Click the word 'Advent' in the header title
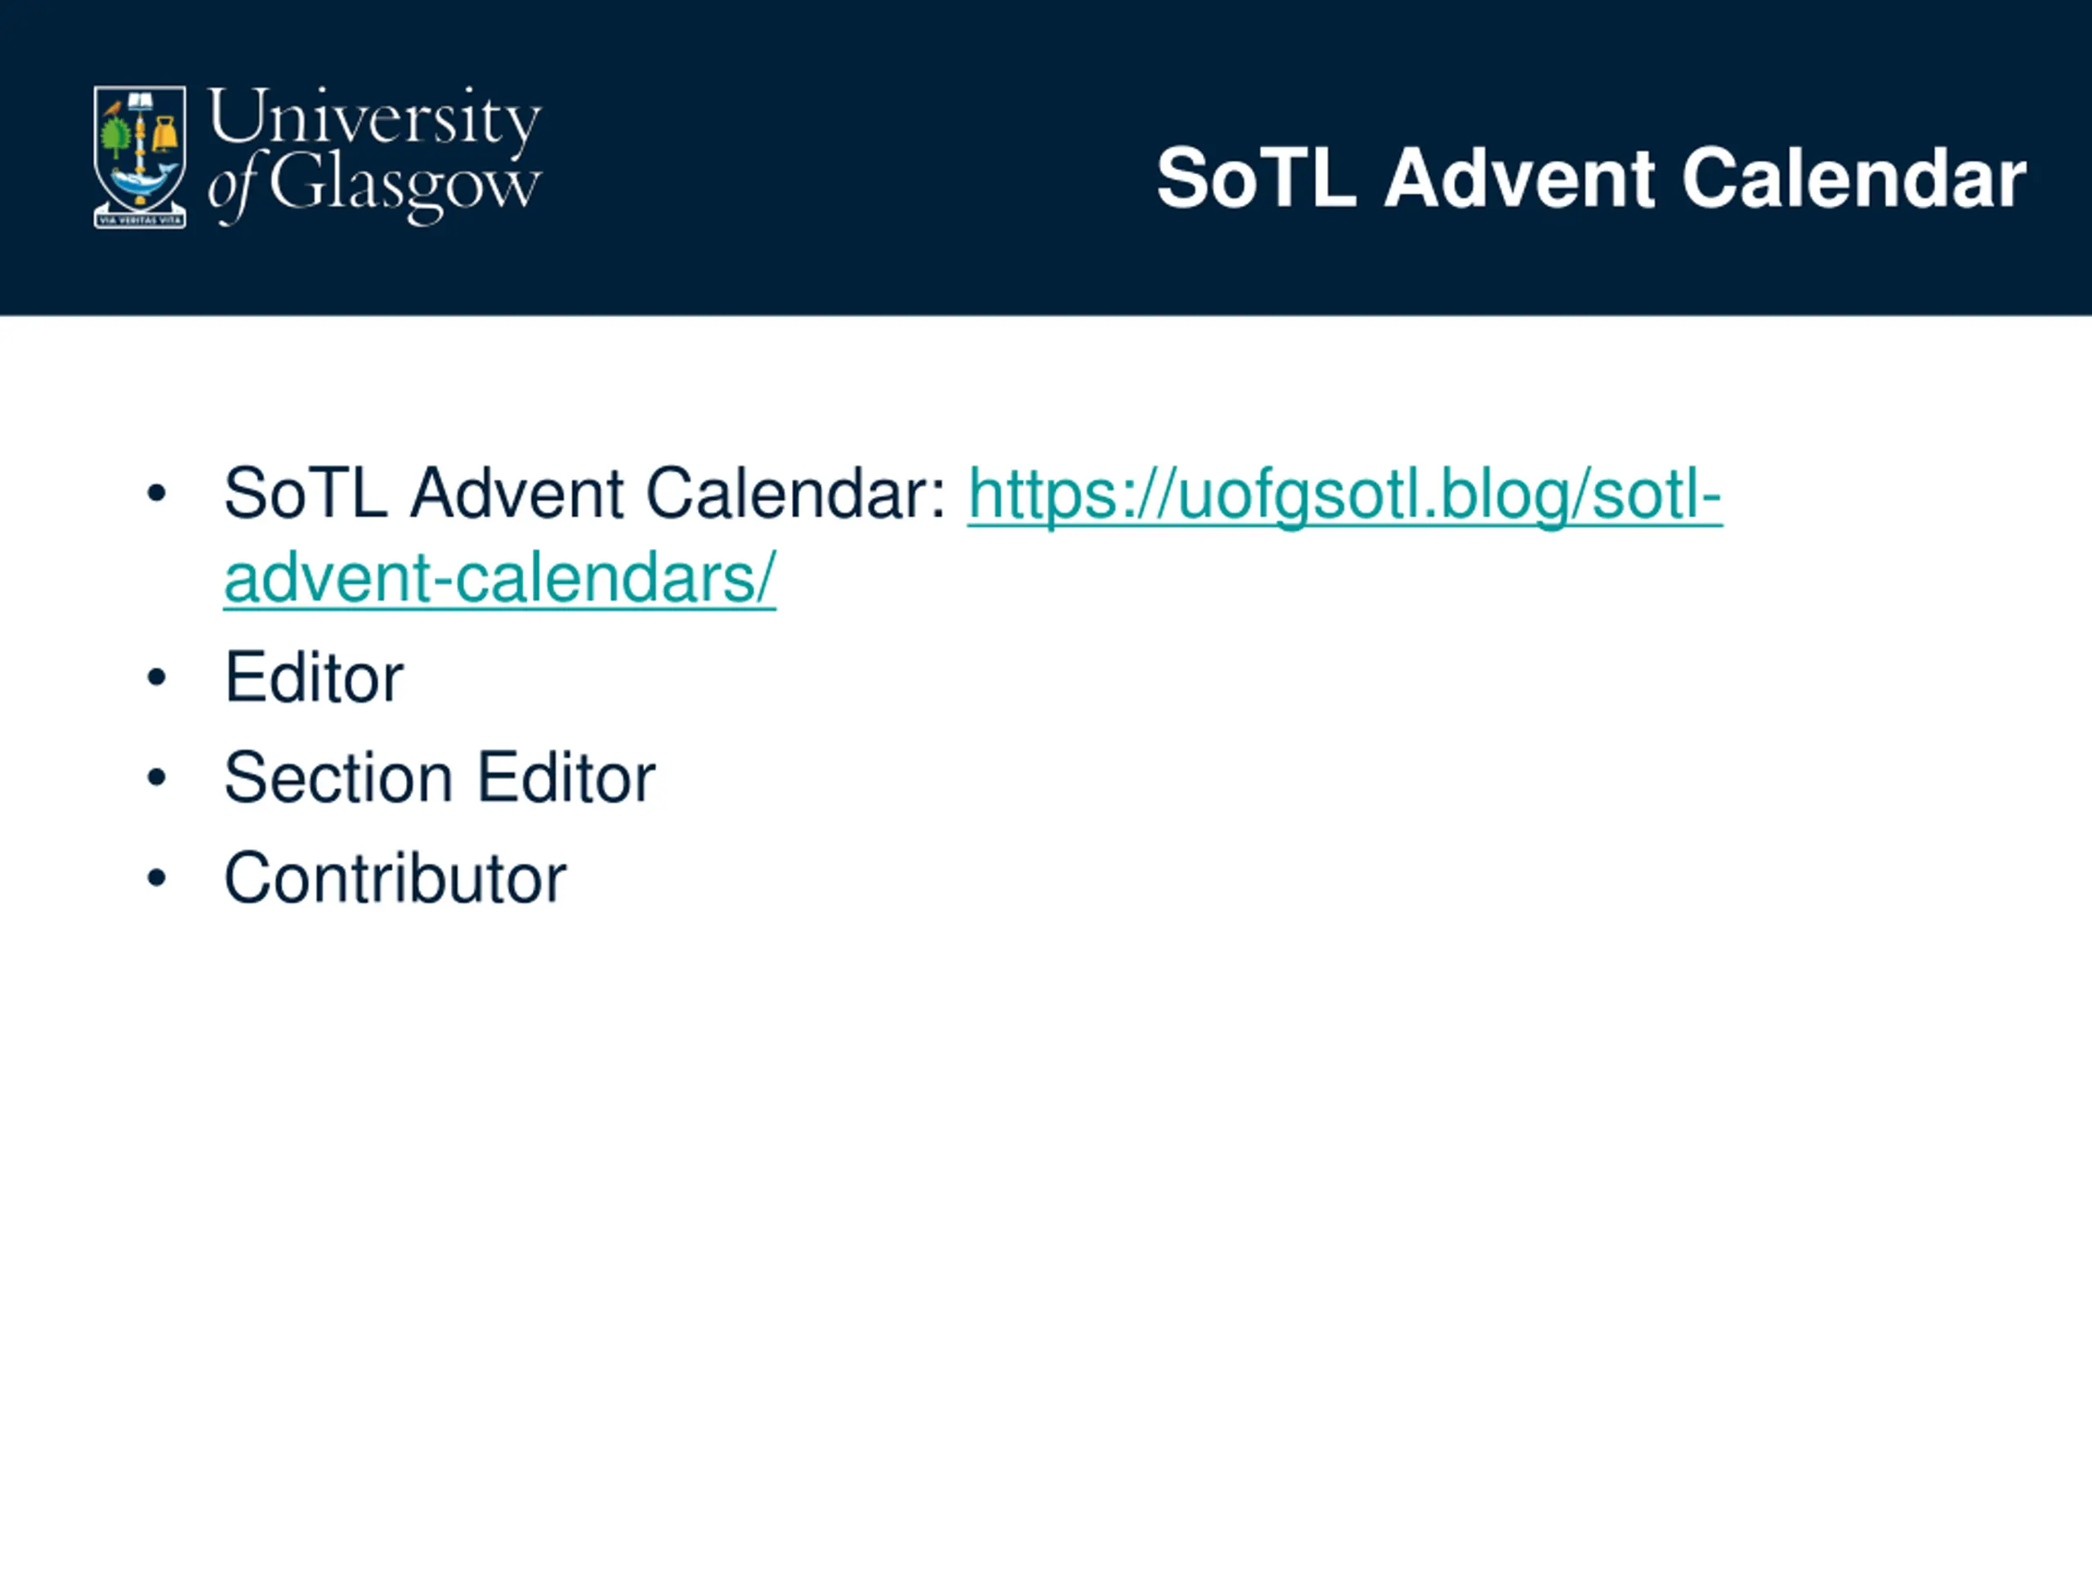This screenshot has width=2092, height=1569. click(x=1520, y=178)
